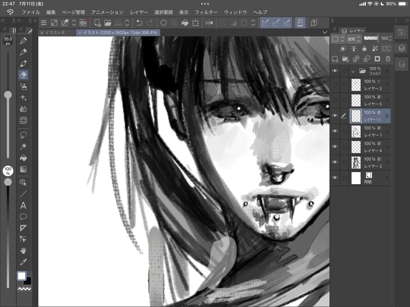Hide the フォルダ folder layer
The width and height of the screenshot is (410, 307).
pyautogui.click(x=335, y=71)
